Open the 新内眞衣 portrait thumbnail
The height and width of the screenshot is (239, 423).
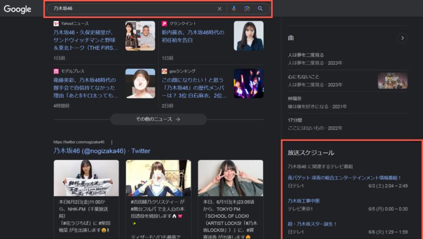pos(249,36)
